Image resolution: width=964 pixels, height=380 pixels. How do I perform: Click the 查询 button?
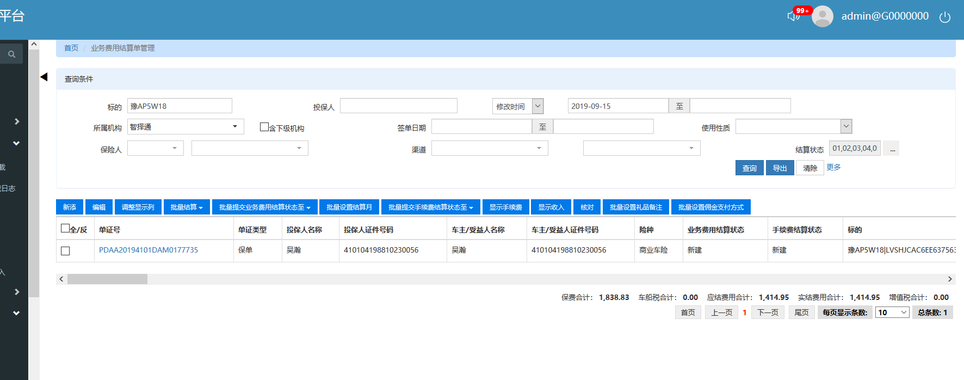click(749, 168)
